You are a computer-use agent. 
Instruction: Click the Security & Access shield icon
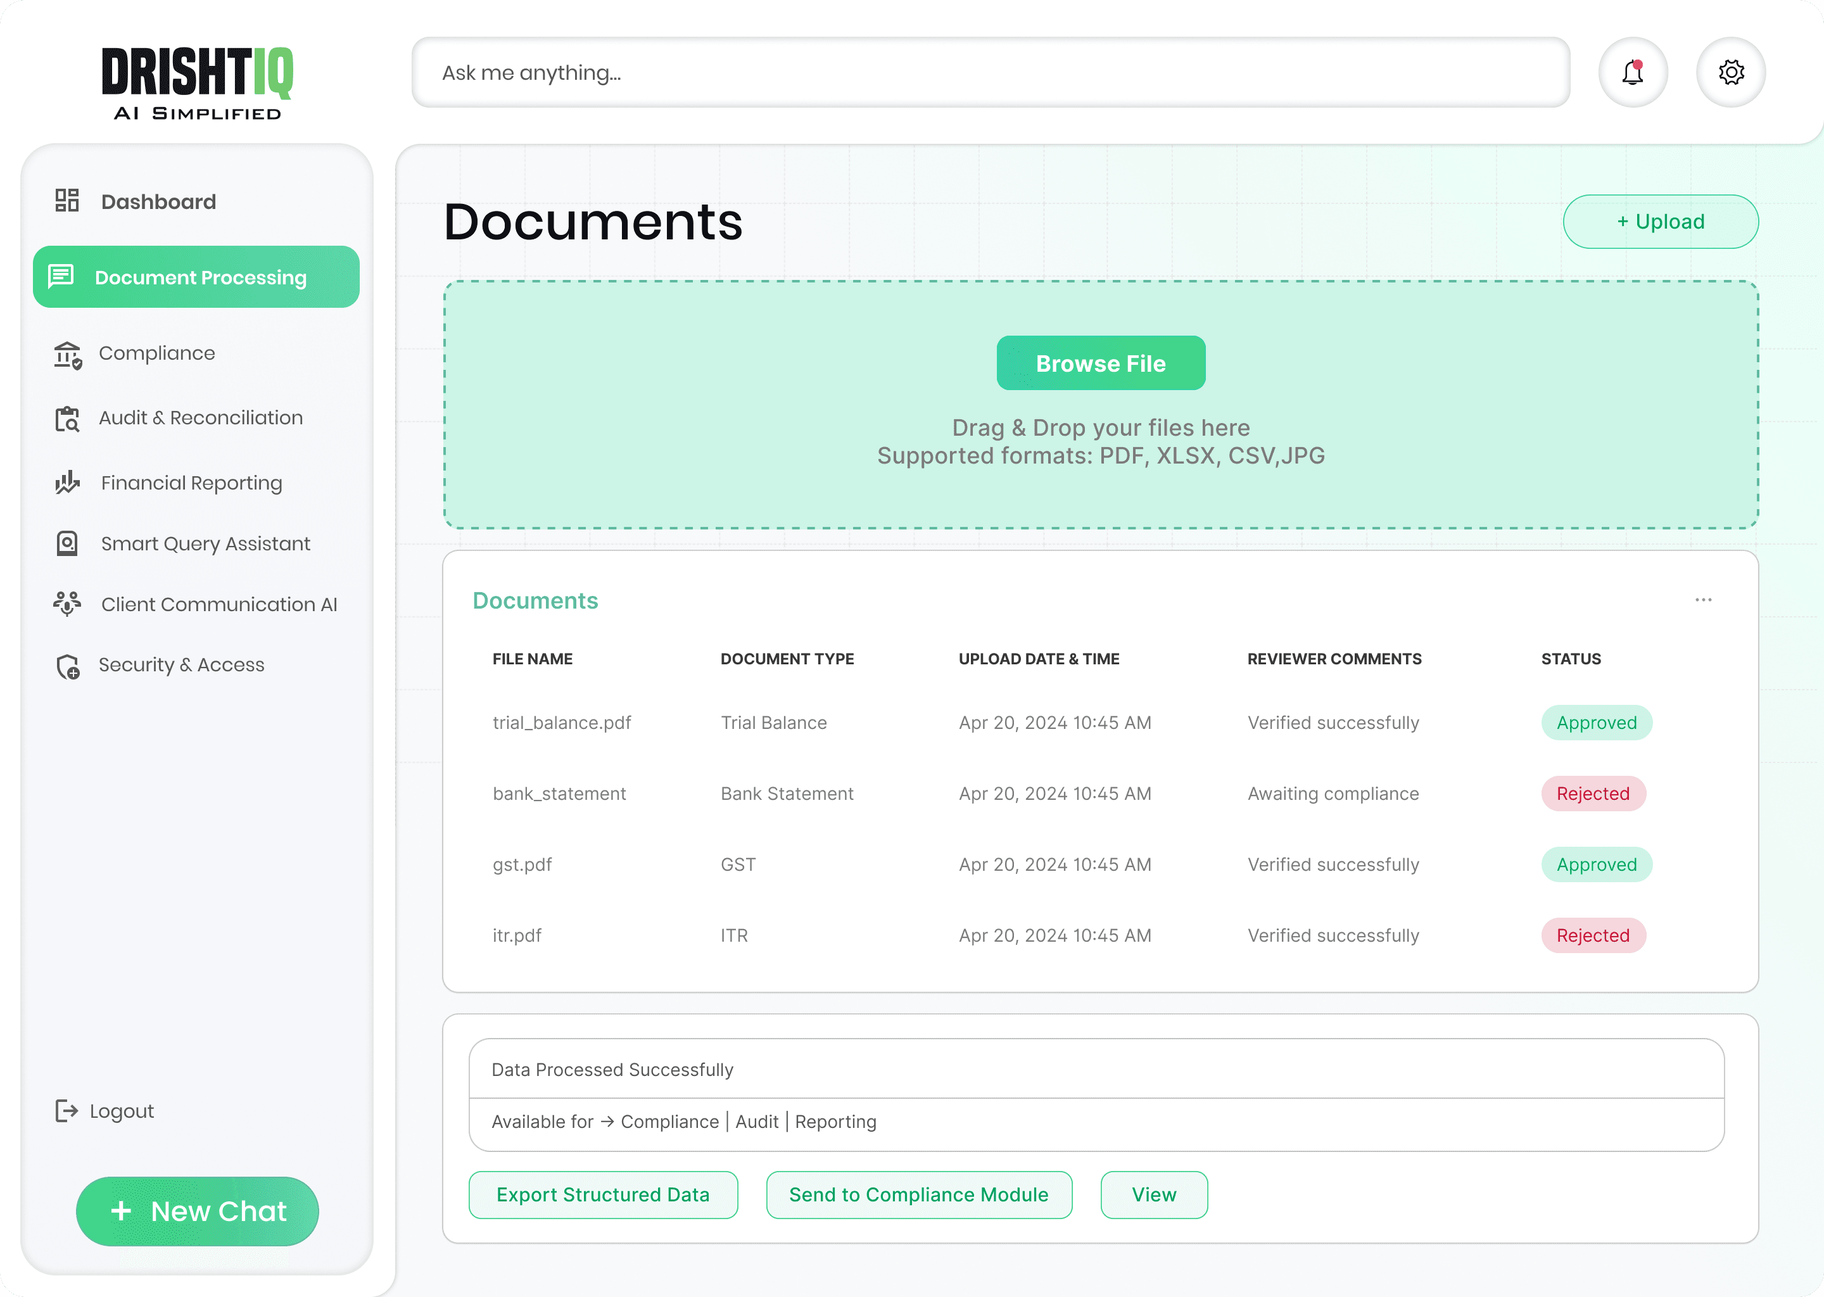[68, 665]
